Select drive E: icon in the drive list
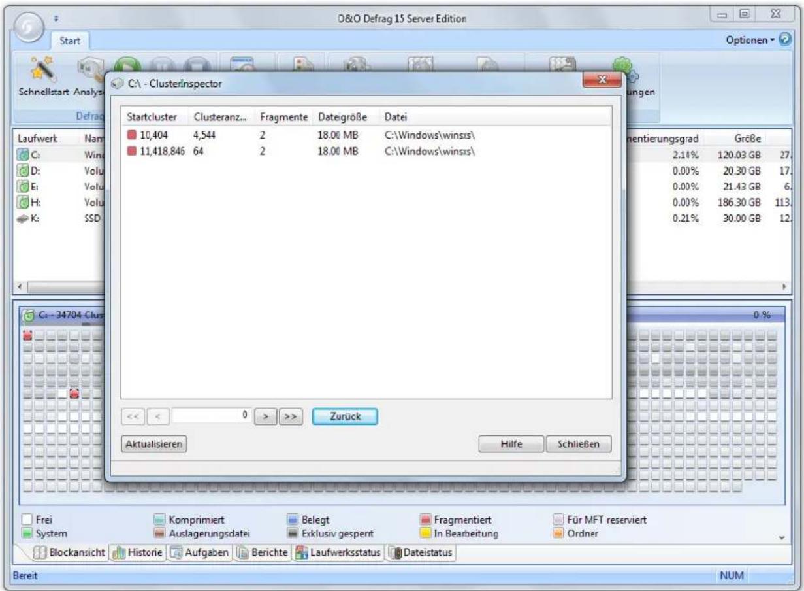This screenshot has height=591, width=804. coord(22,186)
